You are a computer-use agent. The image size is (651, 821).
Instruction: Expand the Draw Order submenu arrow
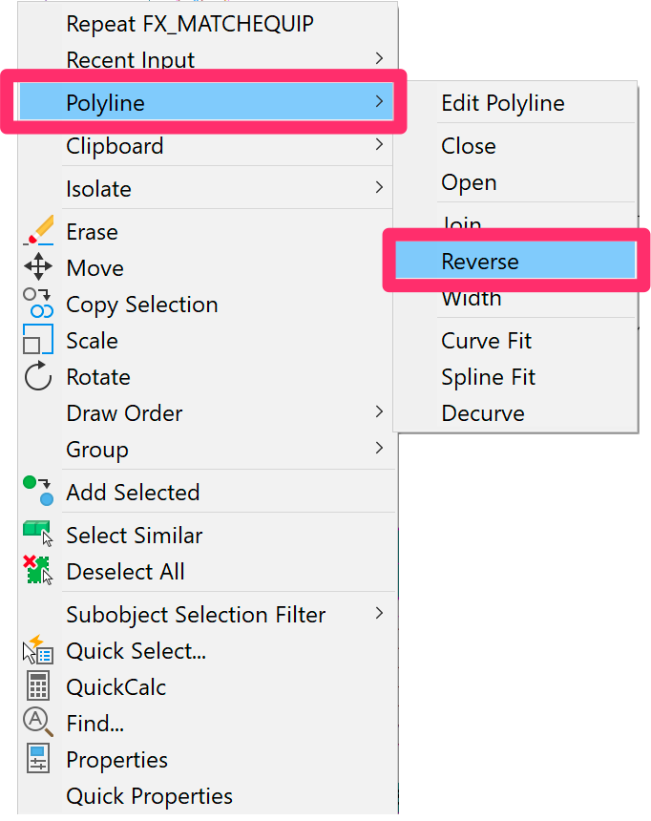380,412
